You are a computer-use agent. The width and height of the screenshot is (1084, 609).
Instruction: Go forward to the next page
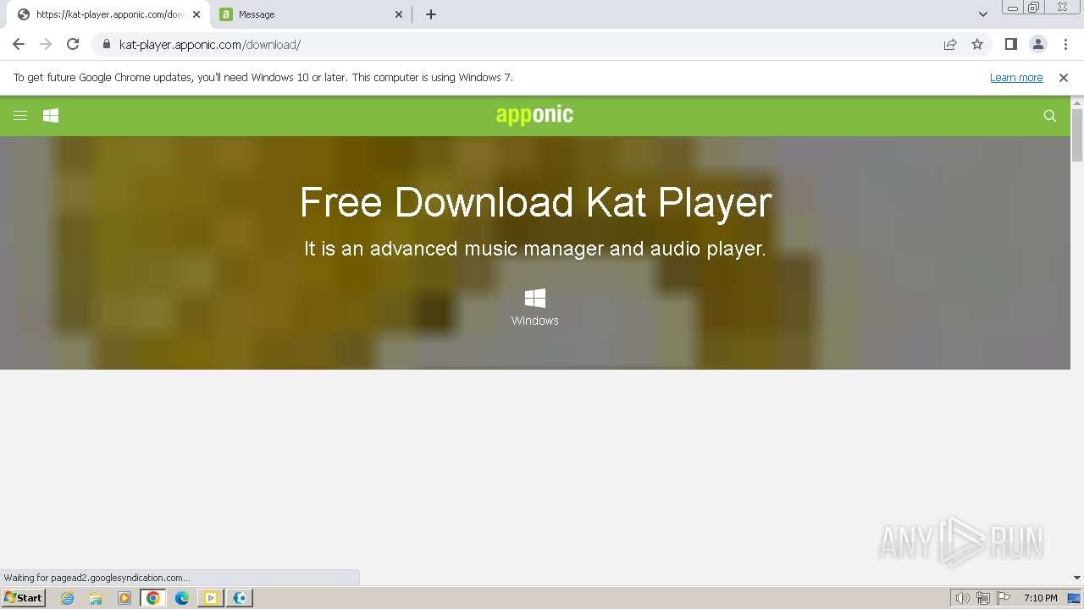pos(46,45)
